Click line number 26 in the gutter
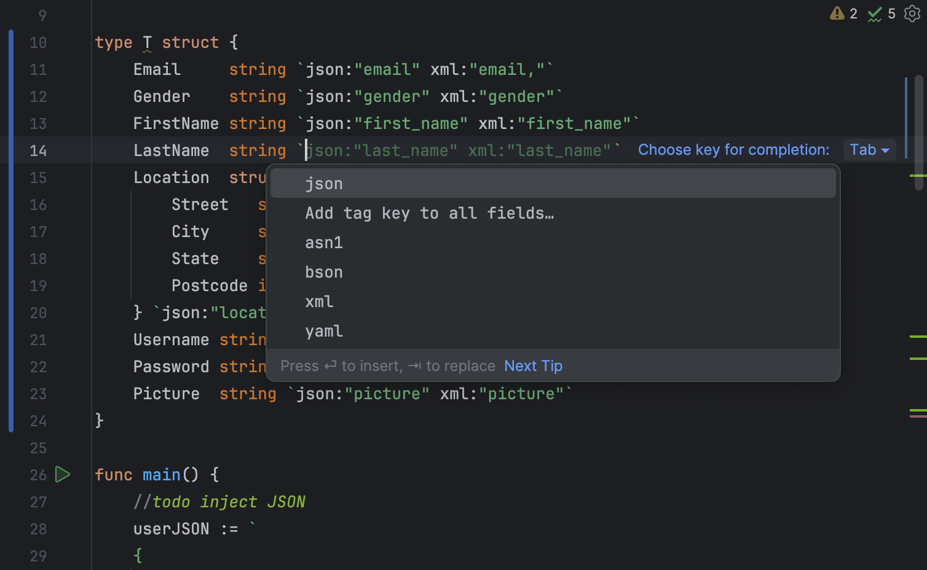This screenshot has width=927, height=570. pos(38,474)
